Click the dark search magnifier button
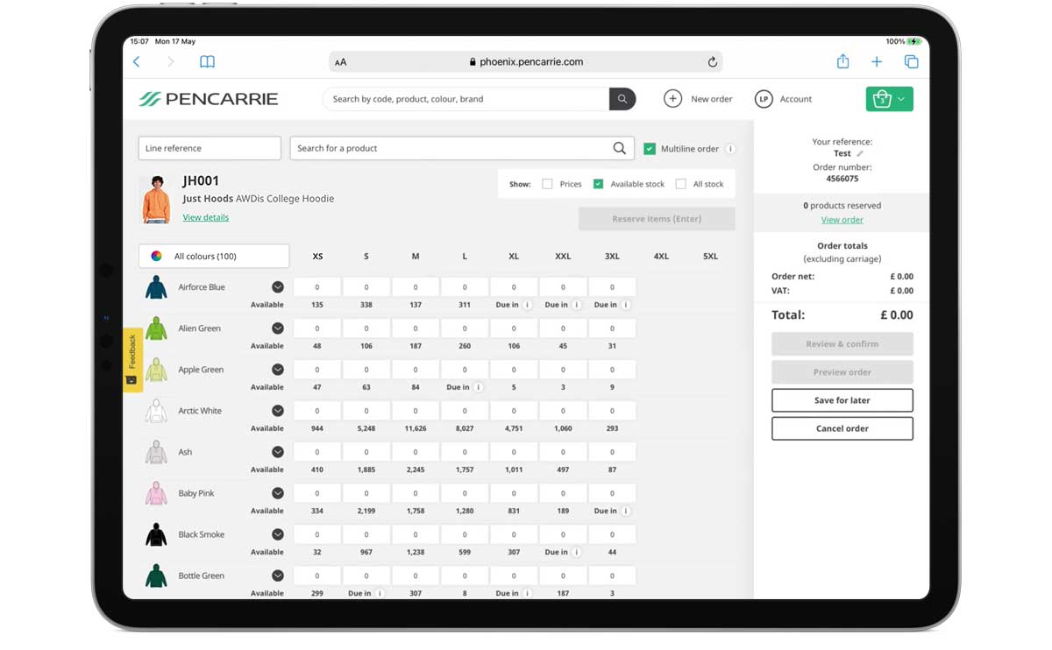This screenshot has width=1052, height=650. click(622, 99)
